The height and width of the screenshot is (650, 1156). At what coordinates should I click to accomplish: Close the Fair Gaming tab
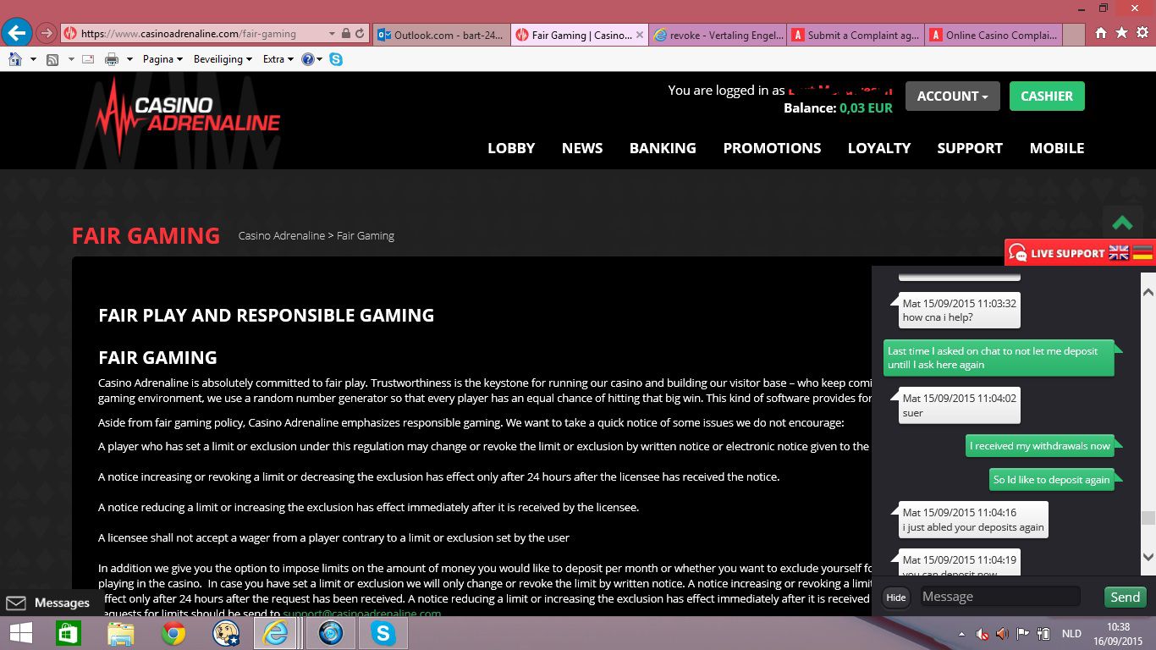click(639, 35)
